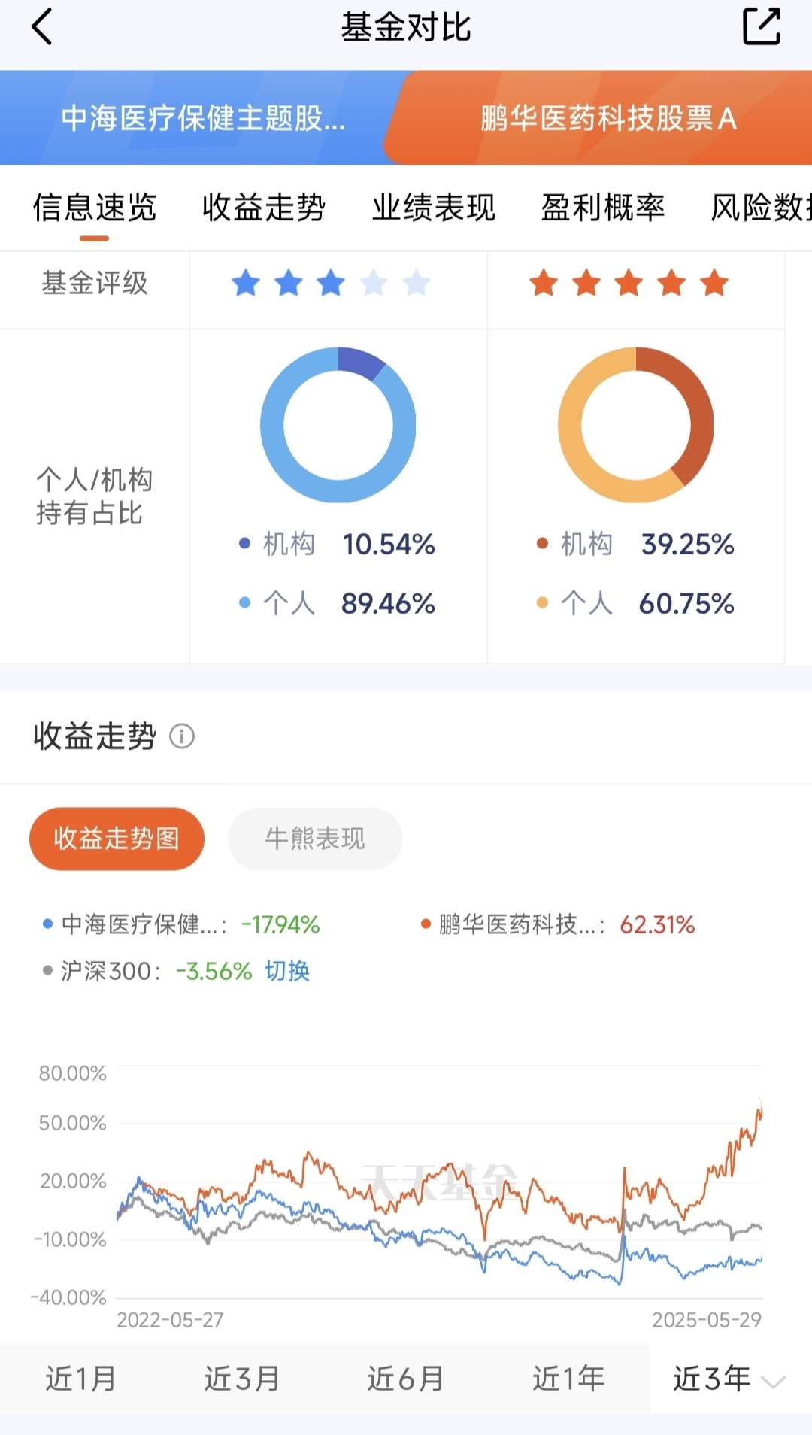Tap the share icon at top right
The width and height of the screenshot is (812, 1435).
click(761, 27)
